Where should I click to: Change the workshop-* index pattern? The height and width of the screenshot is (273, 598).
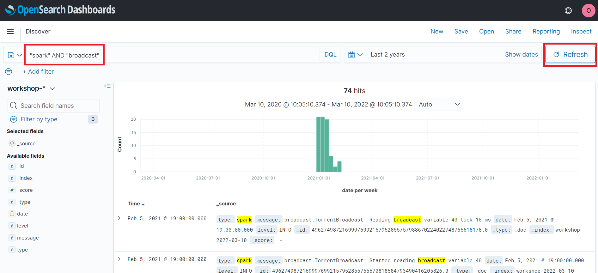(32, 88)
